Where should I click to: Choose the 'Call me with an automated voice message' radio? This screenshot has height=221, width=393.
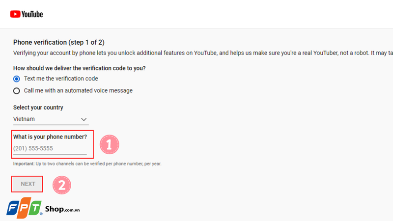point(17,90)
